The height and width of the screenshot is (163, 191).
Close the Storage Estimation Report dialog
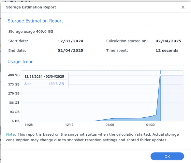pos(183,7)
